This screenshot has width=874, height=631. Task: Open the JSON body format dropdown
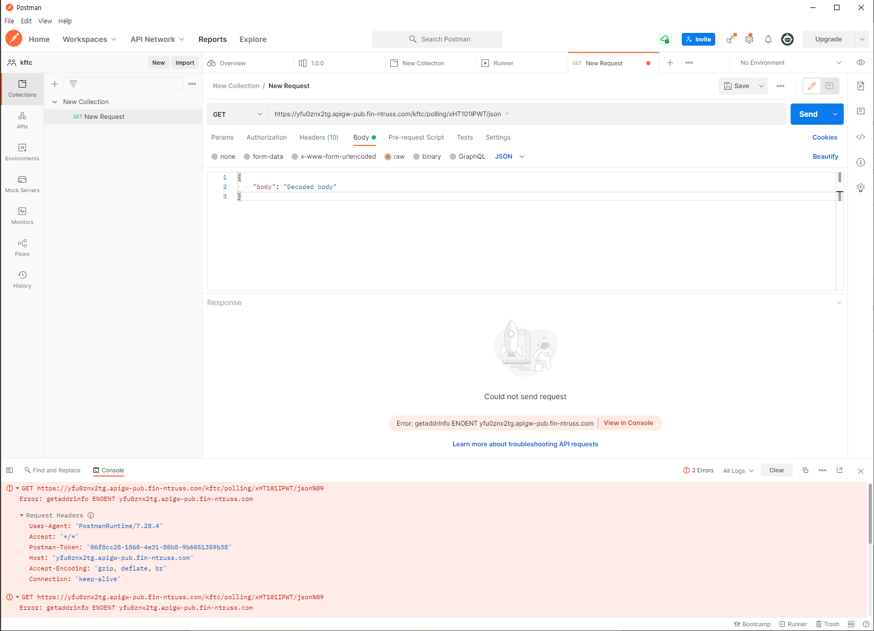pyautogui.click(x=510, y=157)
